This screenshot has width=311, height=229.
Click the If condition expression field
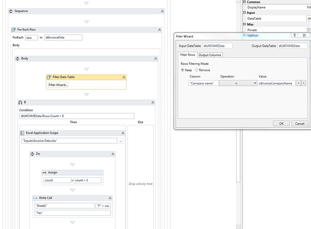tap(77, 116)
